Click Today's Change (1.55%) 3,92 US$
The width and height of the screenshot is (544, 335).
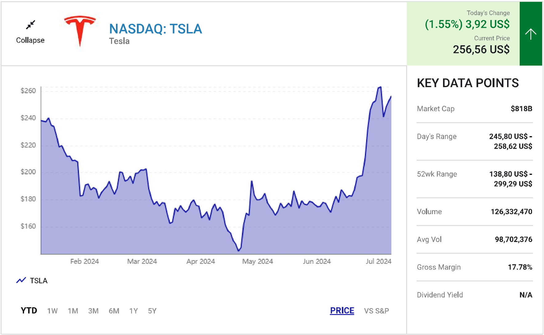point(467,24)
